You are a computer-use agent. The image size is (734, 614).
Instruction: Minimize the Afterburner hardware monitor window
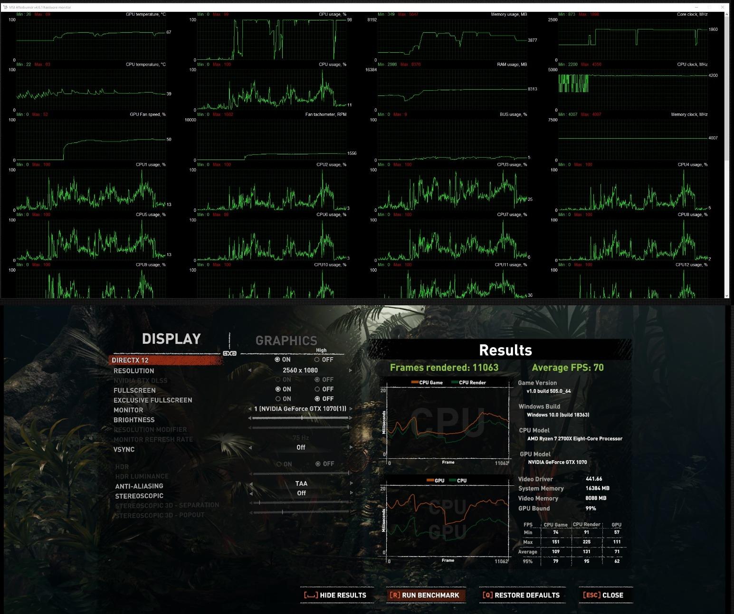696,7
